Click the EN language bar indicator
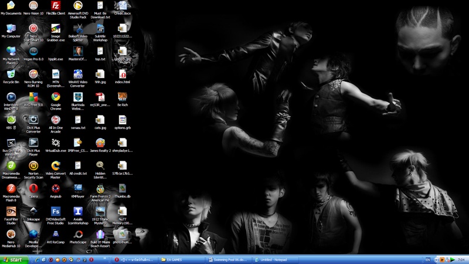469x264 pixels. click(x=428, y=260)
